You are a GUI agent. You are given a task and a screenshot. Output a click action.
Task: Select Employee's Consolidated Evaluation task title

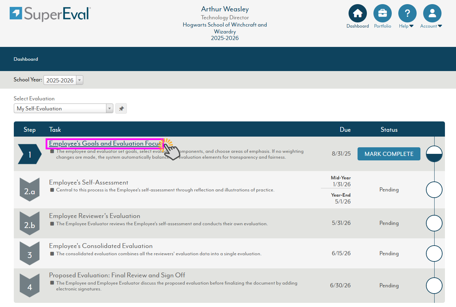(x=101, y=246)
